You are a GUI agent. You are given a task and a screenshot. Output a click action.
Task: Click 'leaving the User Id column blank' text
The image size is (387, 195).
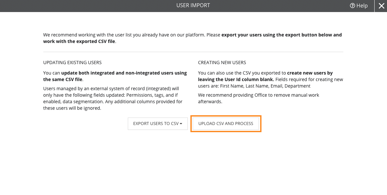[235, 80]
